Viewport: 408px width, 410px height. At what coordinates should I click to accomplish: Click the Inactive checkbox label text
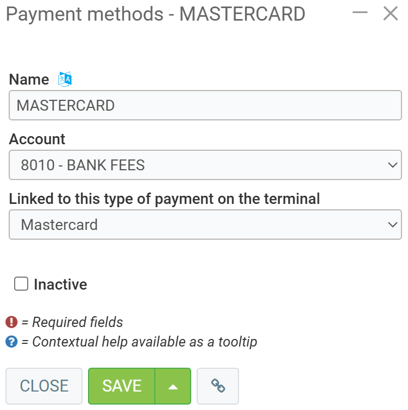(x=60, y=284)
